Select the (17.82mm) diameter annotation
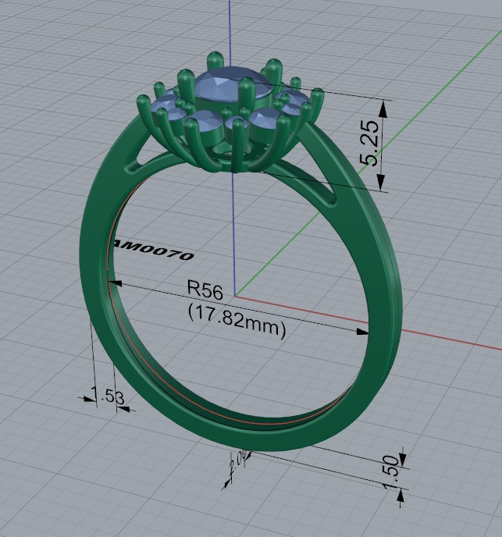The height and width of the screenshot is (537, 502). (237, 323)
